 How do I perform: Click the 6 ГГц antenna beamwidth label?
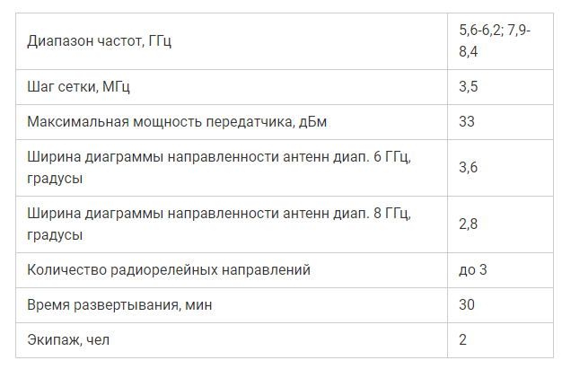click(218, 158)
